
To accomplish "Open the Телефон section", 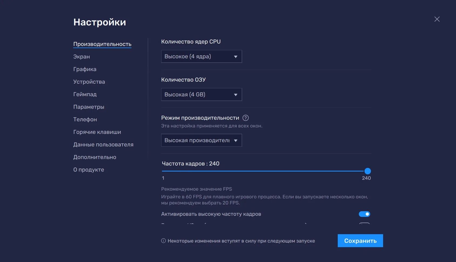I will pos(85,119).
